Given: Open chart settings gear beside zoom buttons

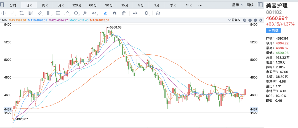Looking at the screenshot, I should [x=260, y=20].
